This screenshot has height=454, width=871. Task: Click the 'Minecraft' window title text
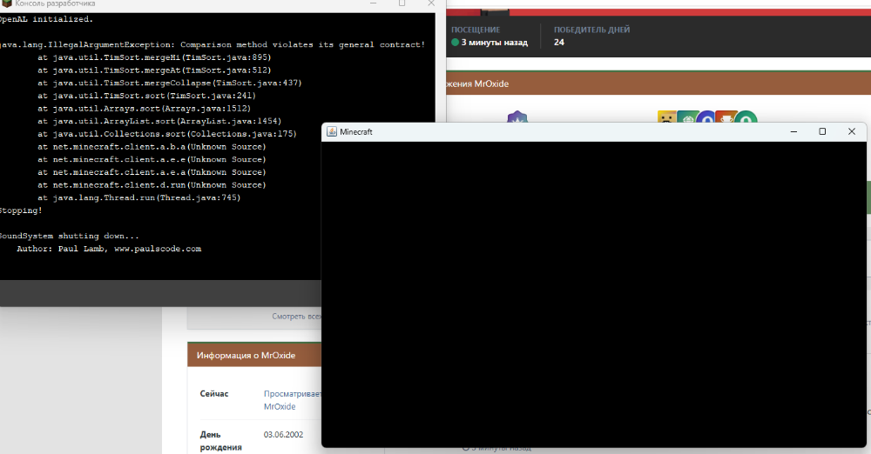coord(356,131)
